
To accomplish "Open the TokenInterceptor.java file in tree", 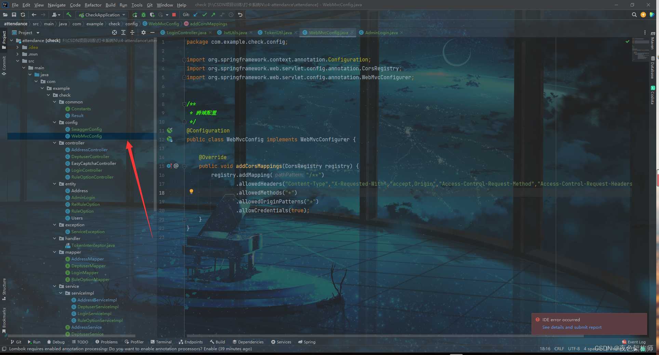I will coord(93,245).
